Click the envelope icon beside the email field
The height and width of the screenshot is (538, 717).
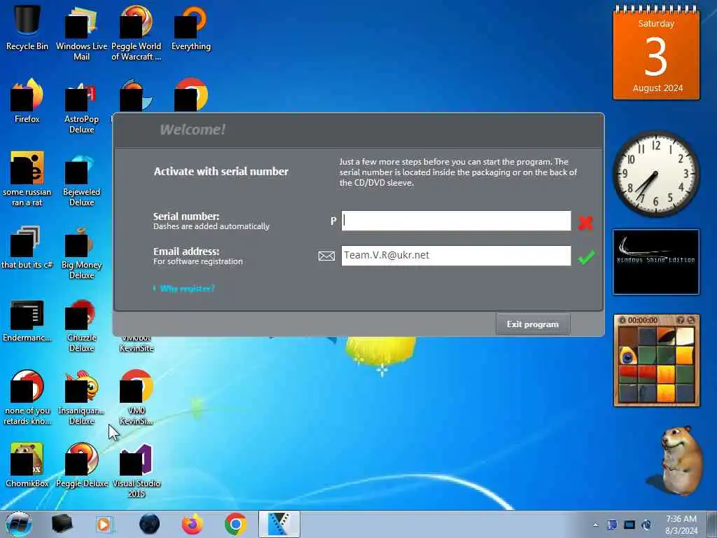pyautogui.click(x=326, y=256)
